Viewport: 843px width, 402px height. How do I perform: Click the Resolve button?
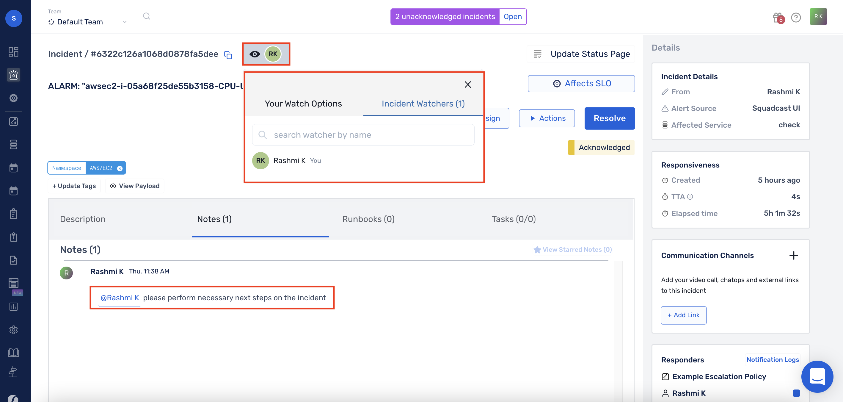click(x=609, y=118)
